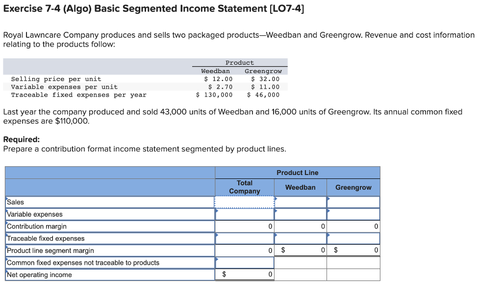502x300 pixels.
Task: Click Weedban selling price $ 12.00
Action: click(x=218, y=79)
